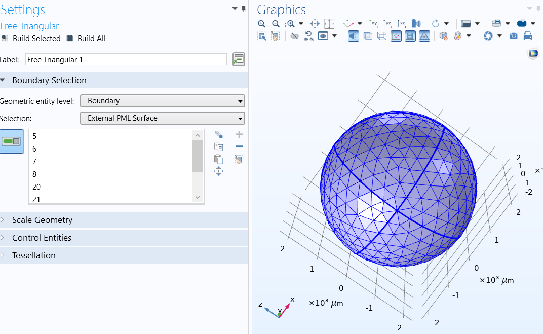Open the Geometric entity level dropdown
This screenshot has height=334, width=544.
point(163,101)
